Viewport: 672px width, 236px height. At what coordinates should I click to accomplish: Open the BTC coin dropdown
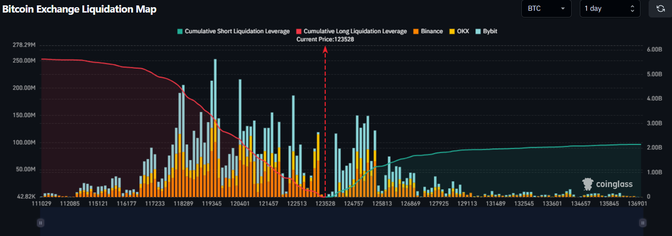click(546, 9)
